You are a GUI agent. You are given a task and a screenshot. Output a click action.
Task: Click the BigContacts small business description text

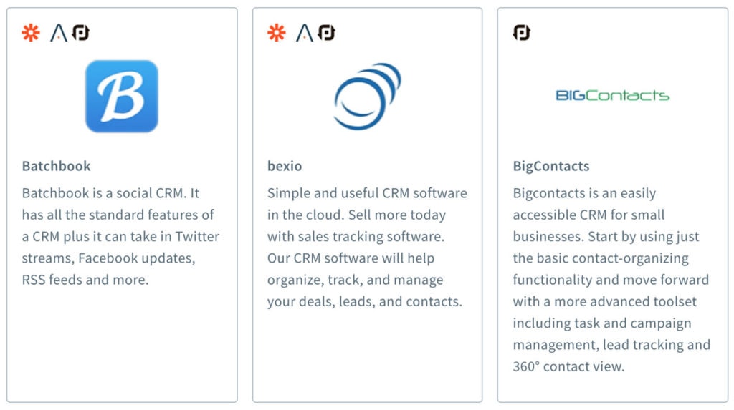[x=611, y=280]
